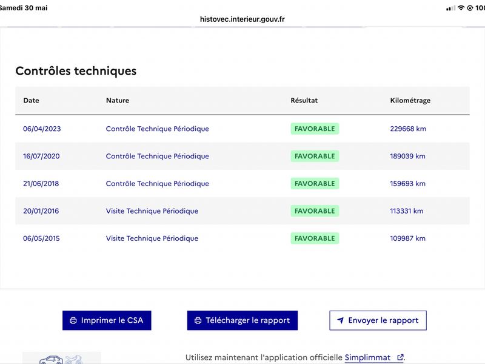The width and height of the screenshot is (485, 364).
Task: Click Visite Technique Périodique for 20/01/2016
Action: tap(152, 211)
